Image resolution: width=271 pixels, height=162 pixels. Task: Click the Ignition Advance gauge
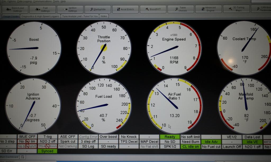tap(33, 106)
